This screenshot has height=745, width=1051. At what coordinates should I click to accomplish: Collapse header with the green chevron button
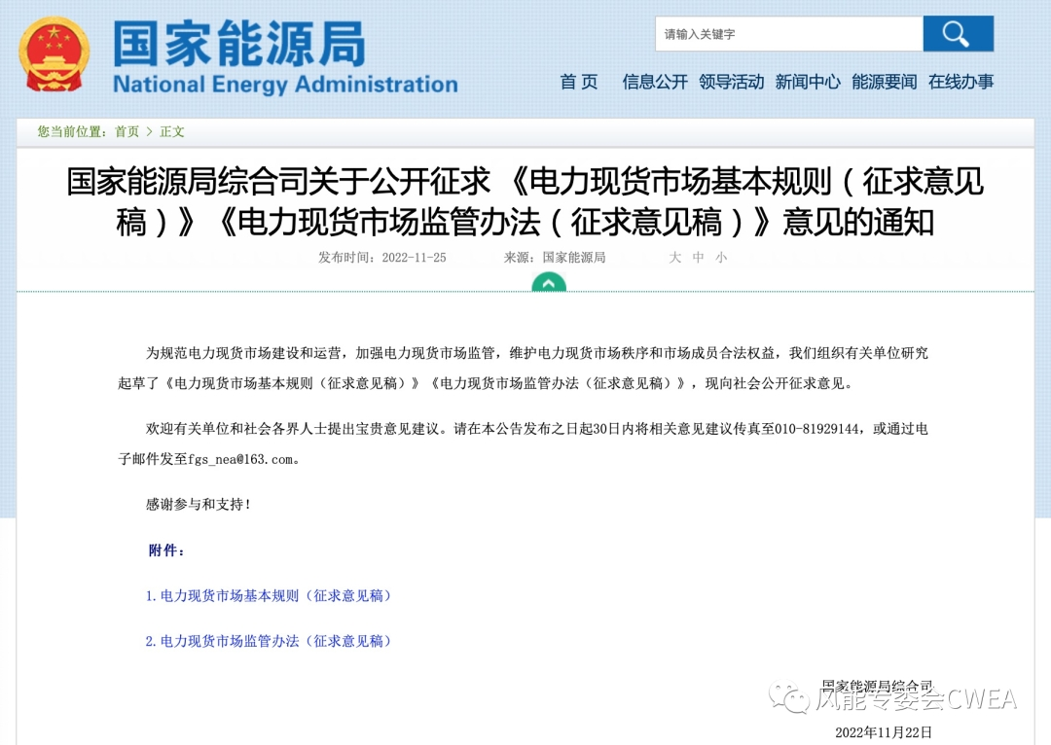click(x=549, y=283)
